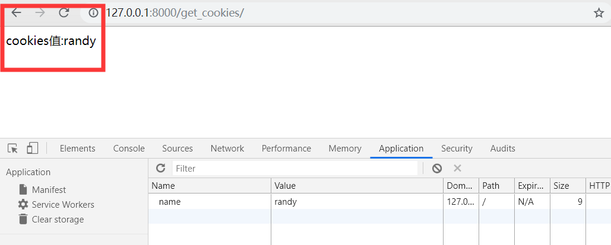Bookmark the page with the star icon

(x=599, y=13)
